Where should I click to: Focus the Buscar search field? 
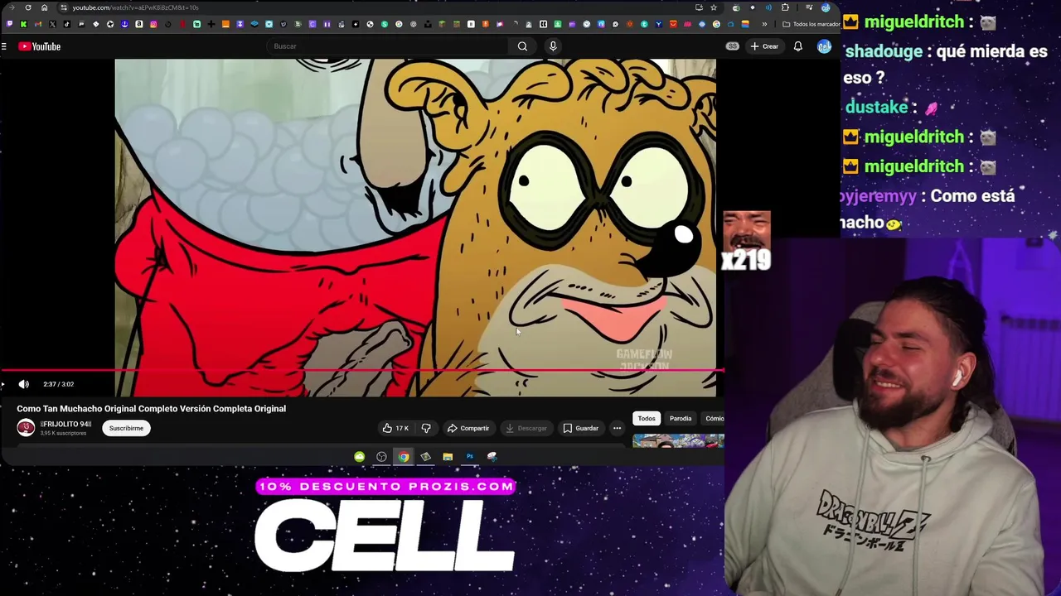[388, 46]
